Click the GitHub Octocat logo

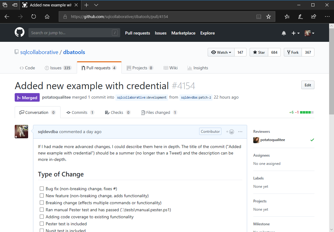[x=20, y=32]
